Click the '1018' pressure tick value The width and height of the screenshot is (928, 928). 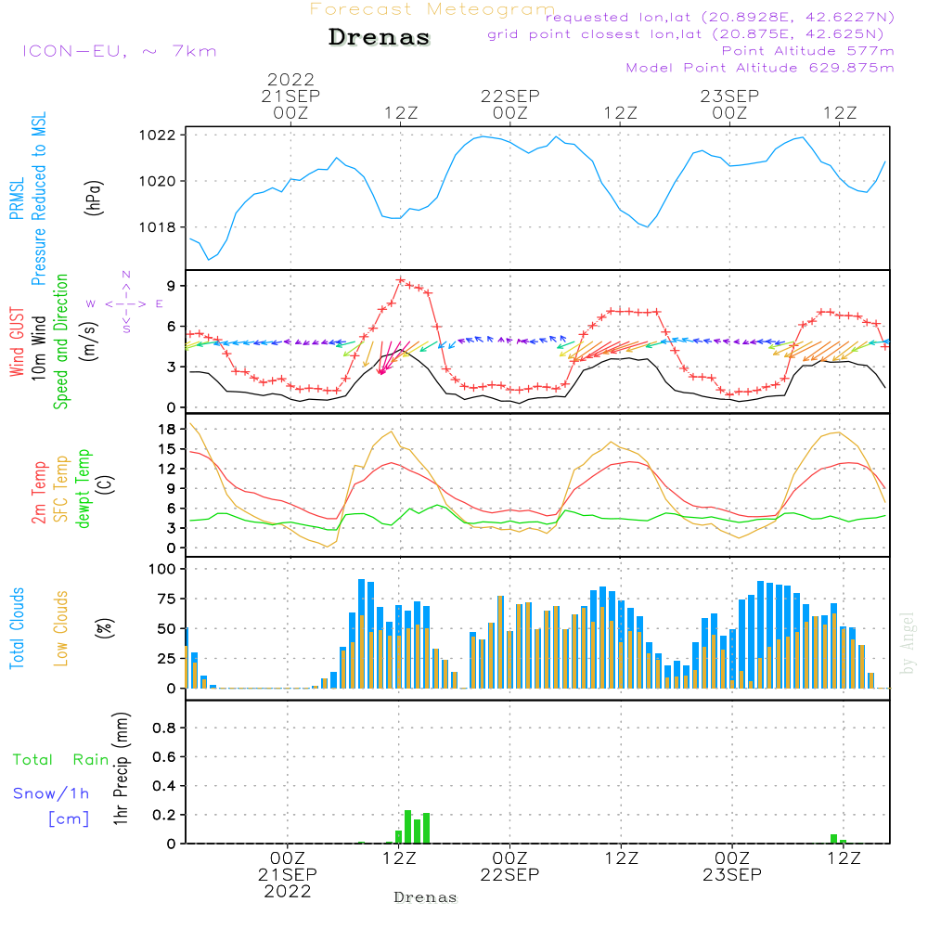[158, 227]
